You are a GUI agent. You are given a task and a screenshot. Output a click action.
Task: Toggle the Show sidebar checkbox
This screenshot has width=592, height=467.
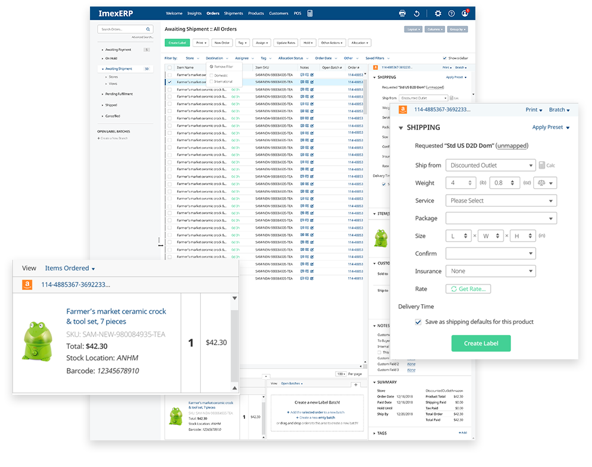[445, 58]
